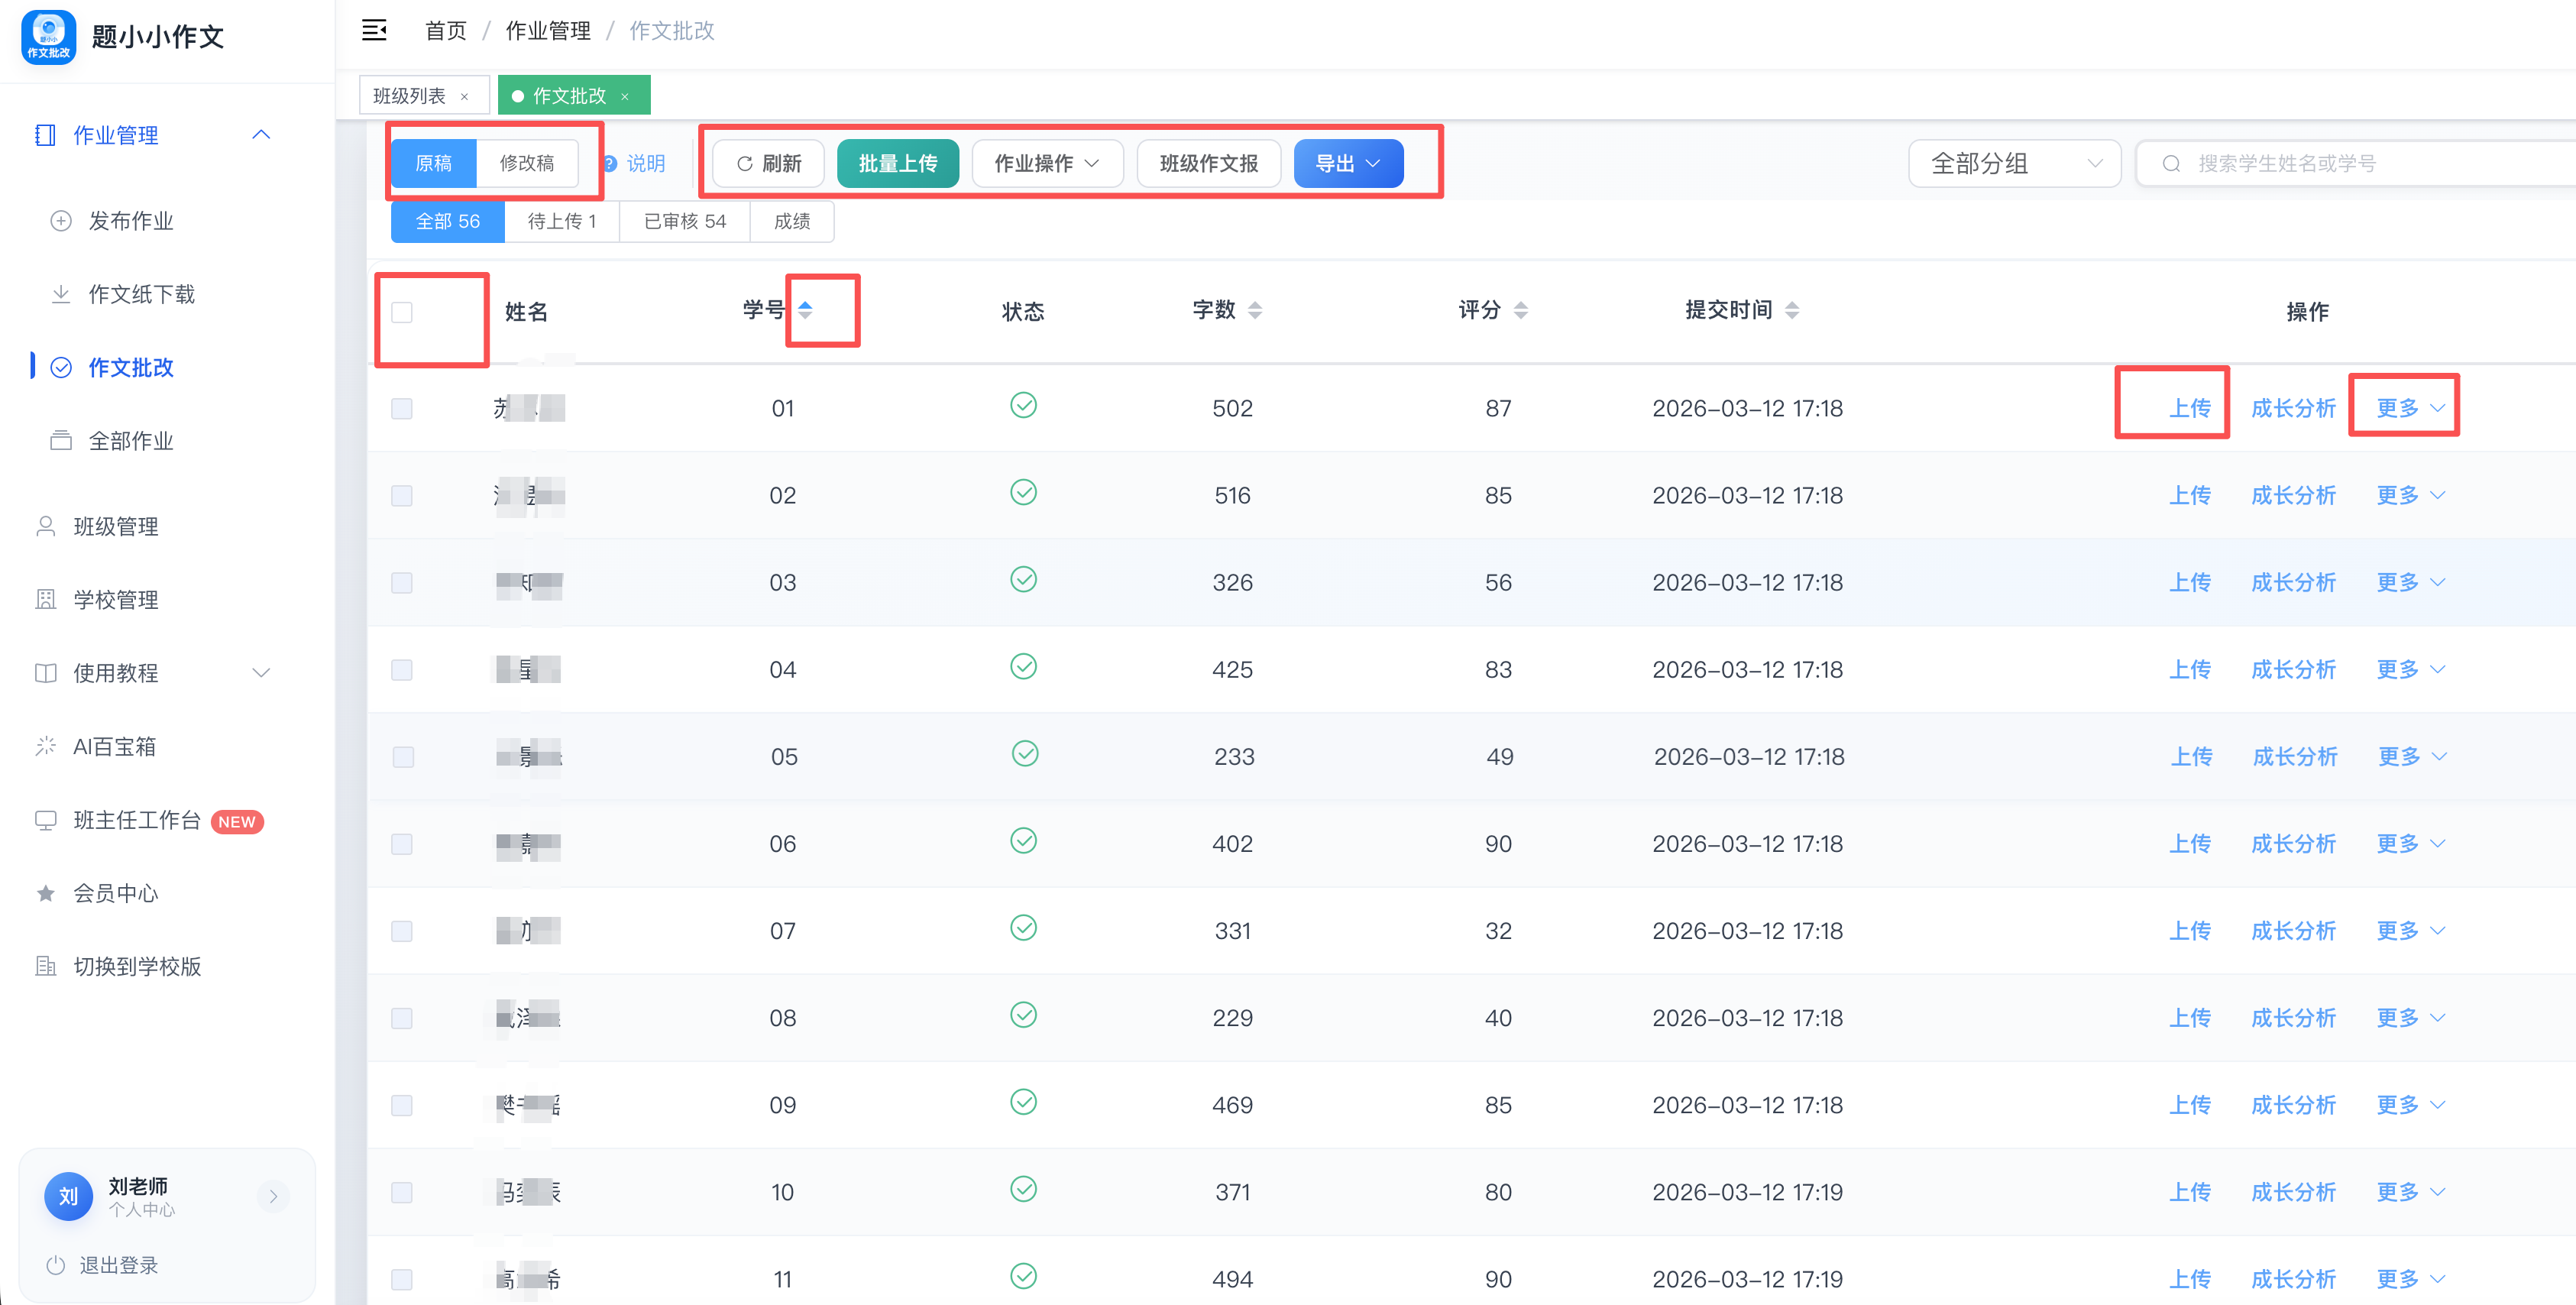Screen dimensions: 2576x1305
Task: Open the 刘老师 profile arrow
Action: [x=273, y=1196]
